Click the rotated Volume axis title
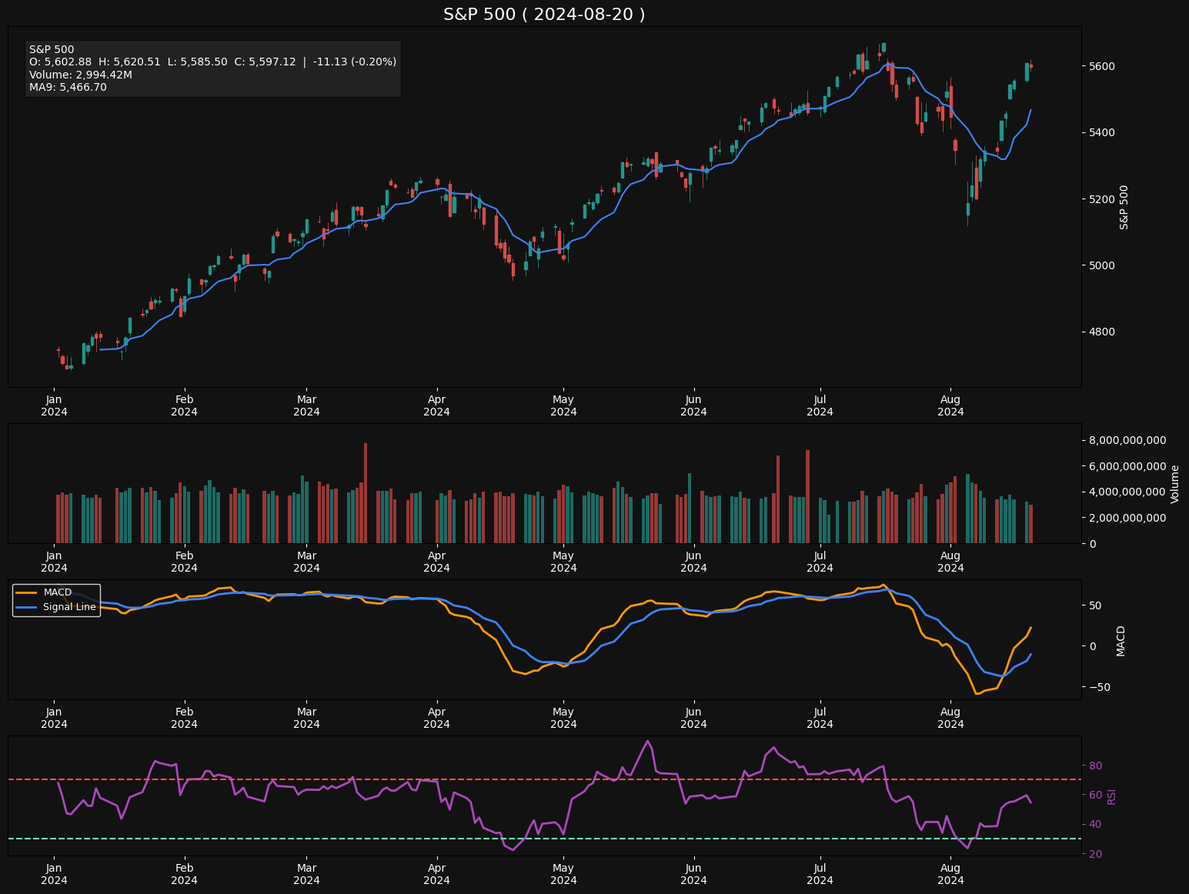The width and height of the screenshot is (1189, 894). pyautogui.click(x=1174, y=484)
